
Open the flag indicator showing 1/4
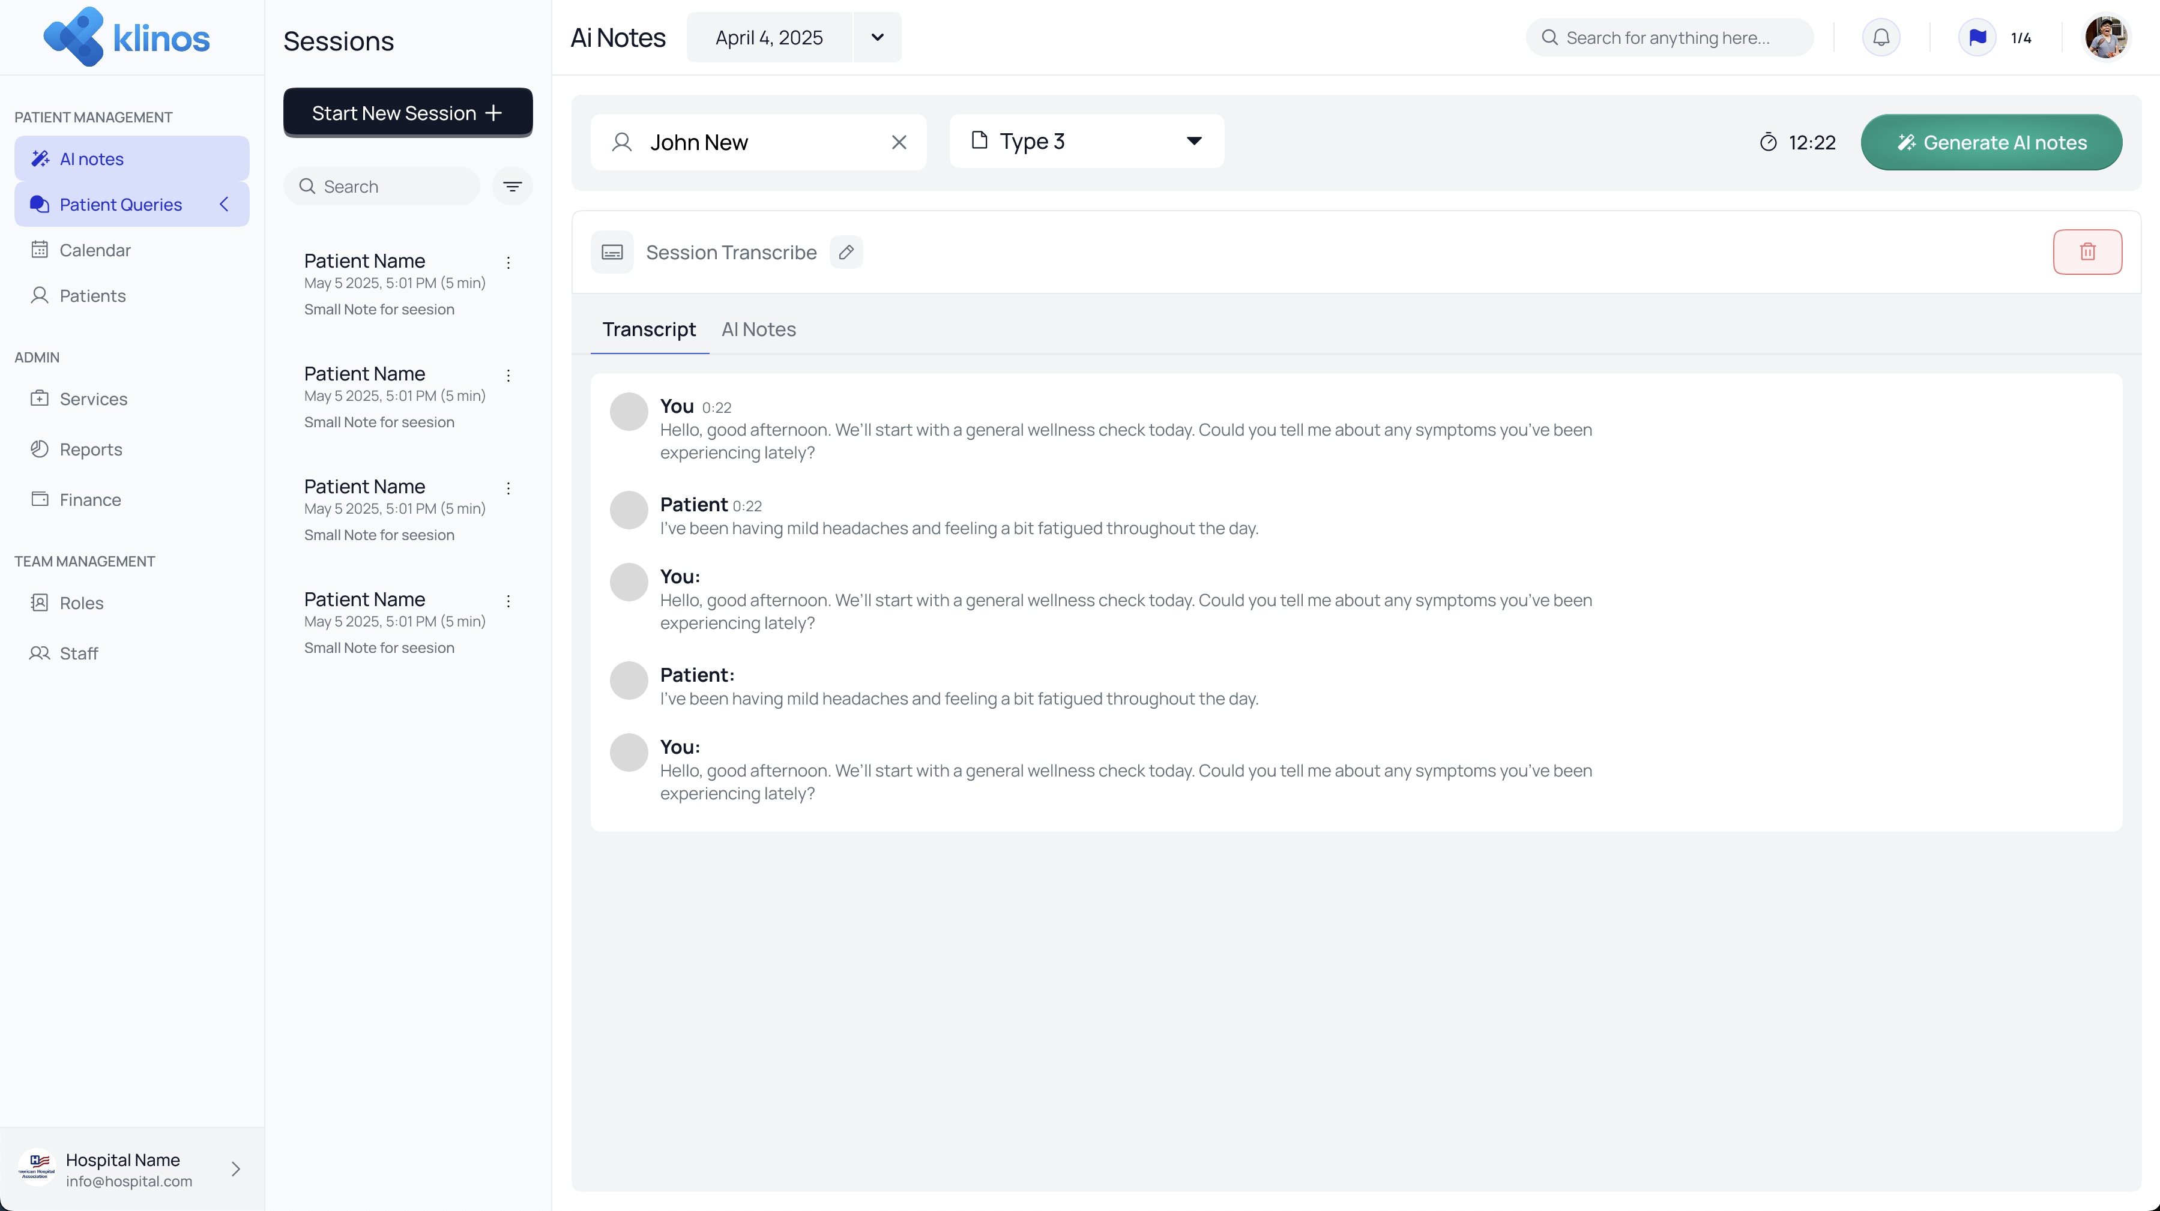click(1978, 37)
